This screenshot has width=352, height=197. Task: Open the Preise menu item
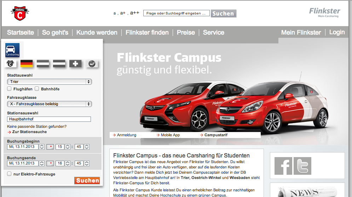186,32
